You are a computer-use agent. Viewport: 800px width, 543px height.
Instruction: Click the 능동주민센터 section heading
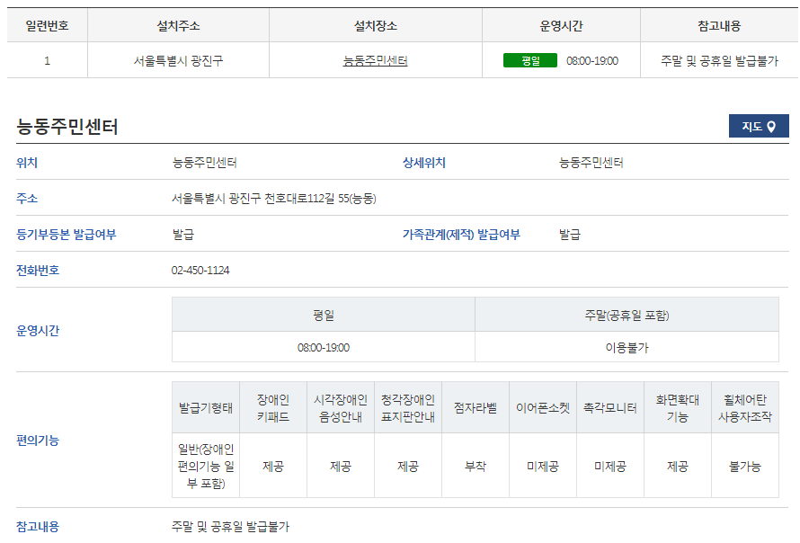(x=67, y=126)
